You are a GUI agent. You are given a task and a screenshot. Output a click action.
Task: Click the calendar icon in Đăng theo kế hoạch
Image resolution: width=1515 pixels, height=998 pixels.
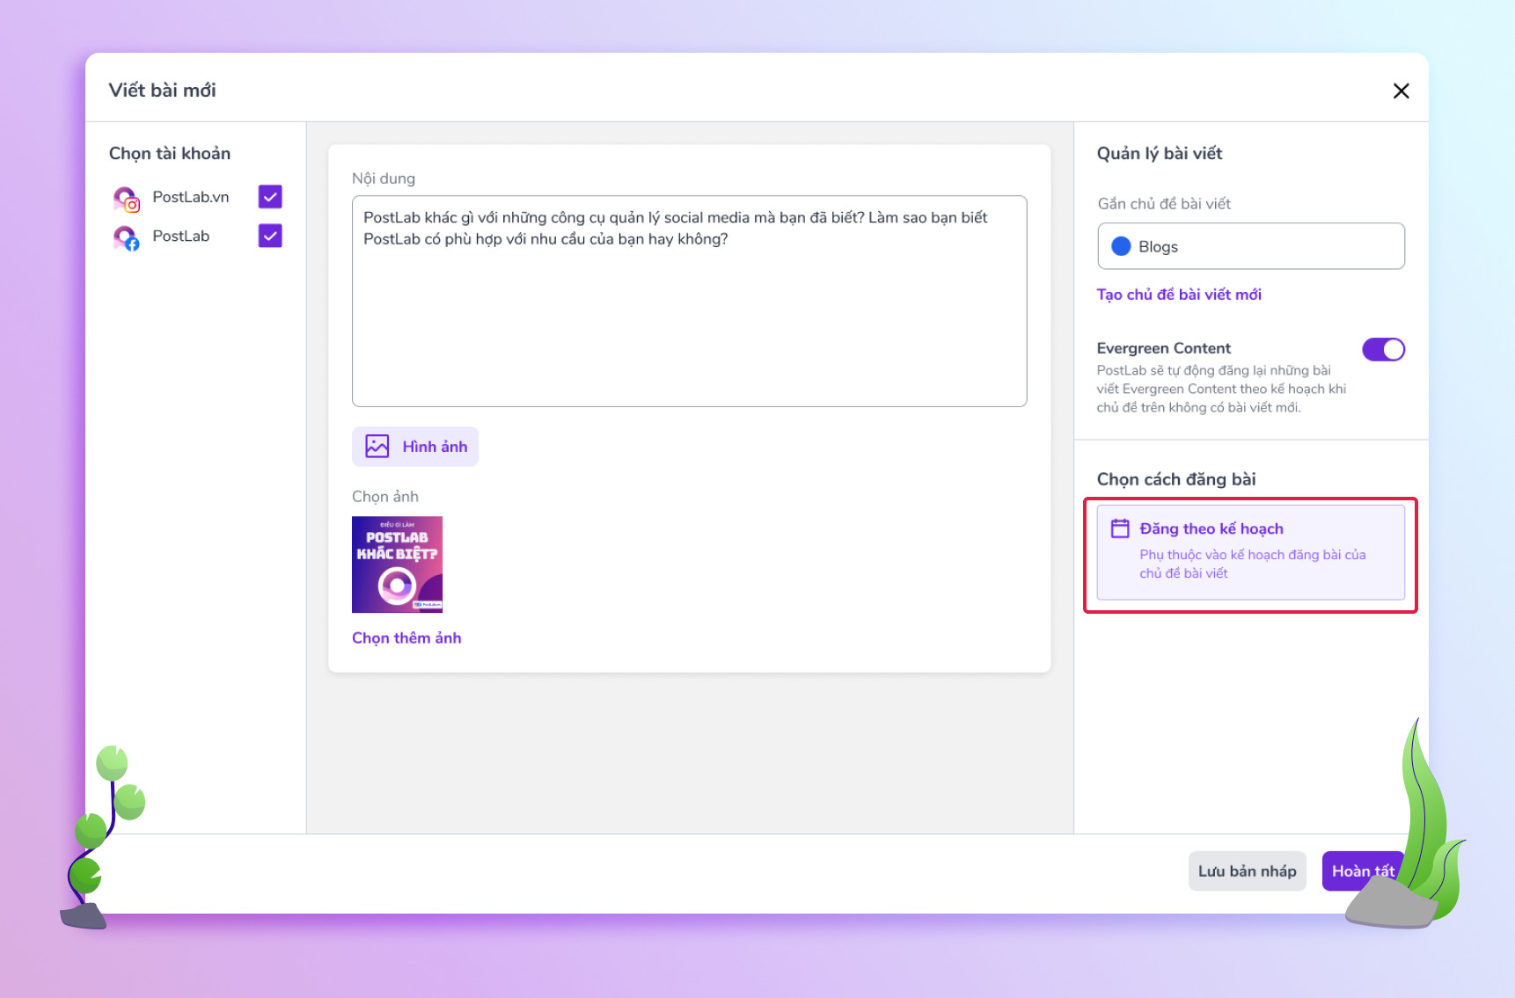(1120, 528)
